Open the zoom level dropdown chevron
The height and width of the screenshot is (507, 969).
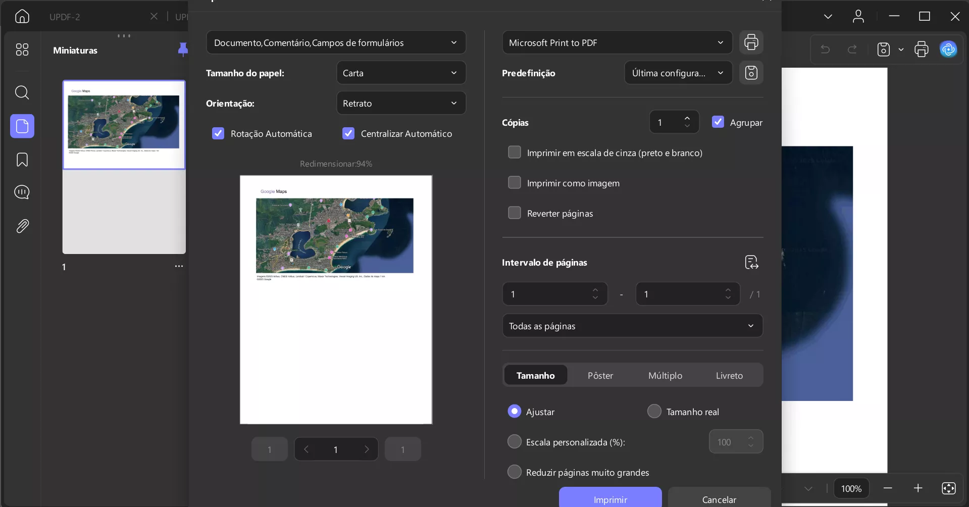[808, 488]
